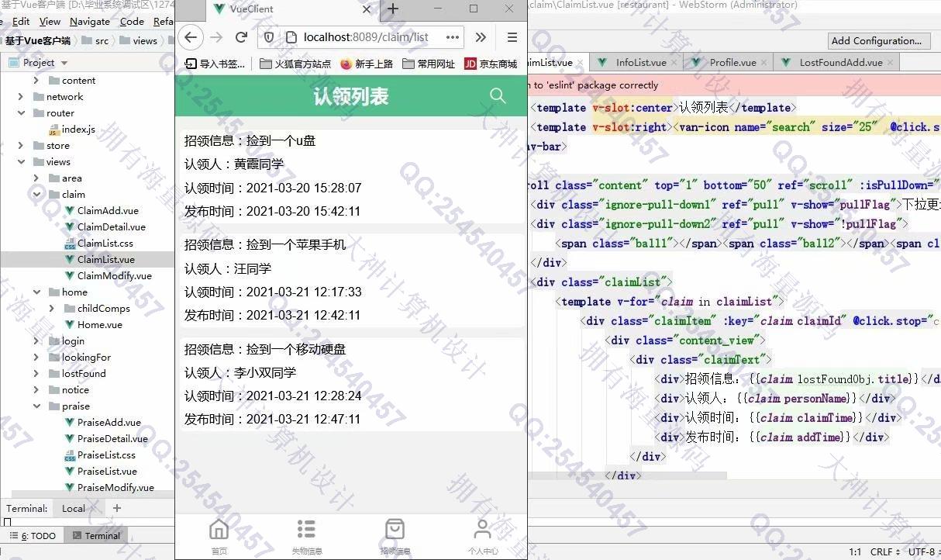
Task: Expand the lookingFor folder
Action: 36,357
